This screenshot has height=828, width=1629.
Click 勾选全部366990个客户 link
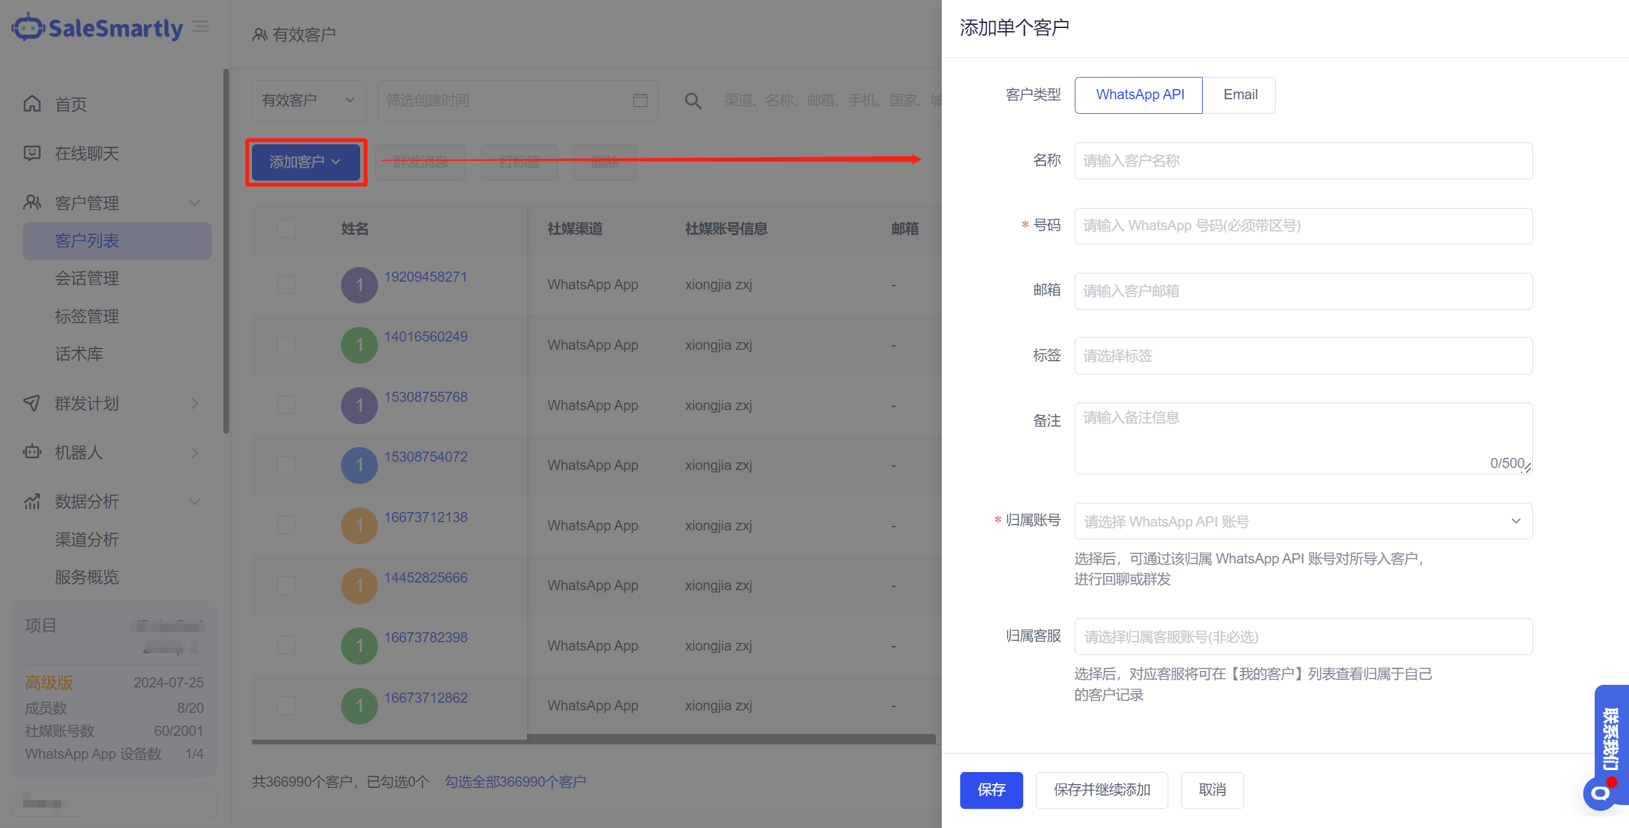(x=515, y=782)
